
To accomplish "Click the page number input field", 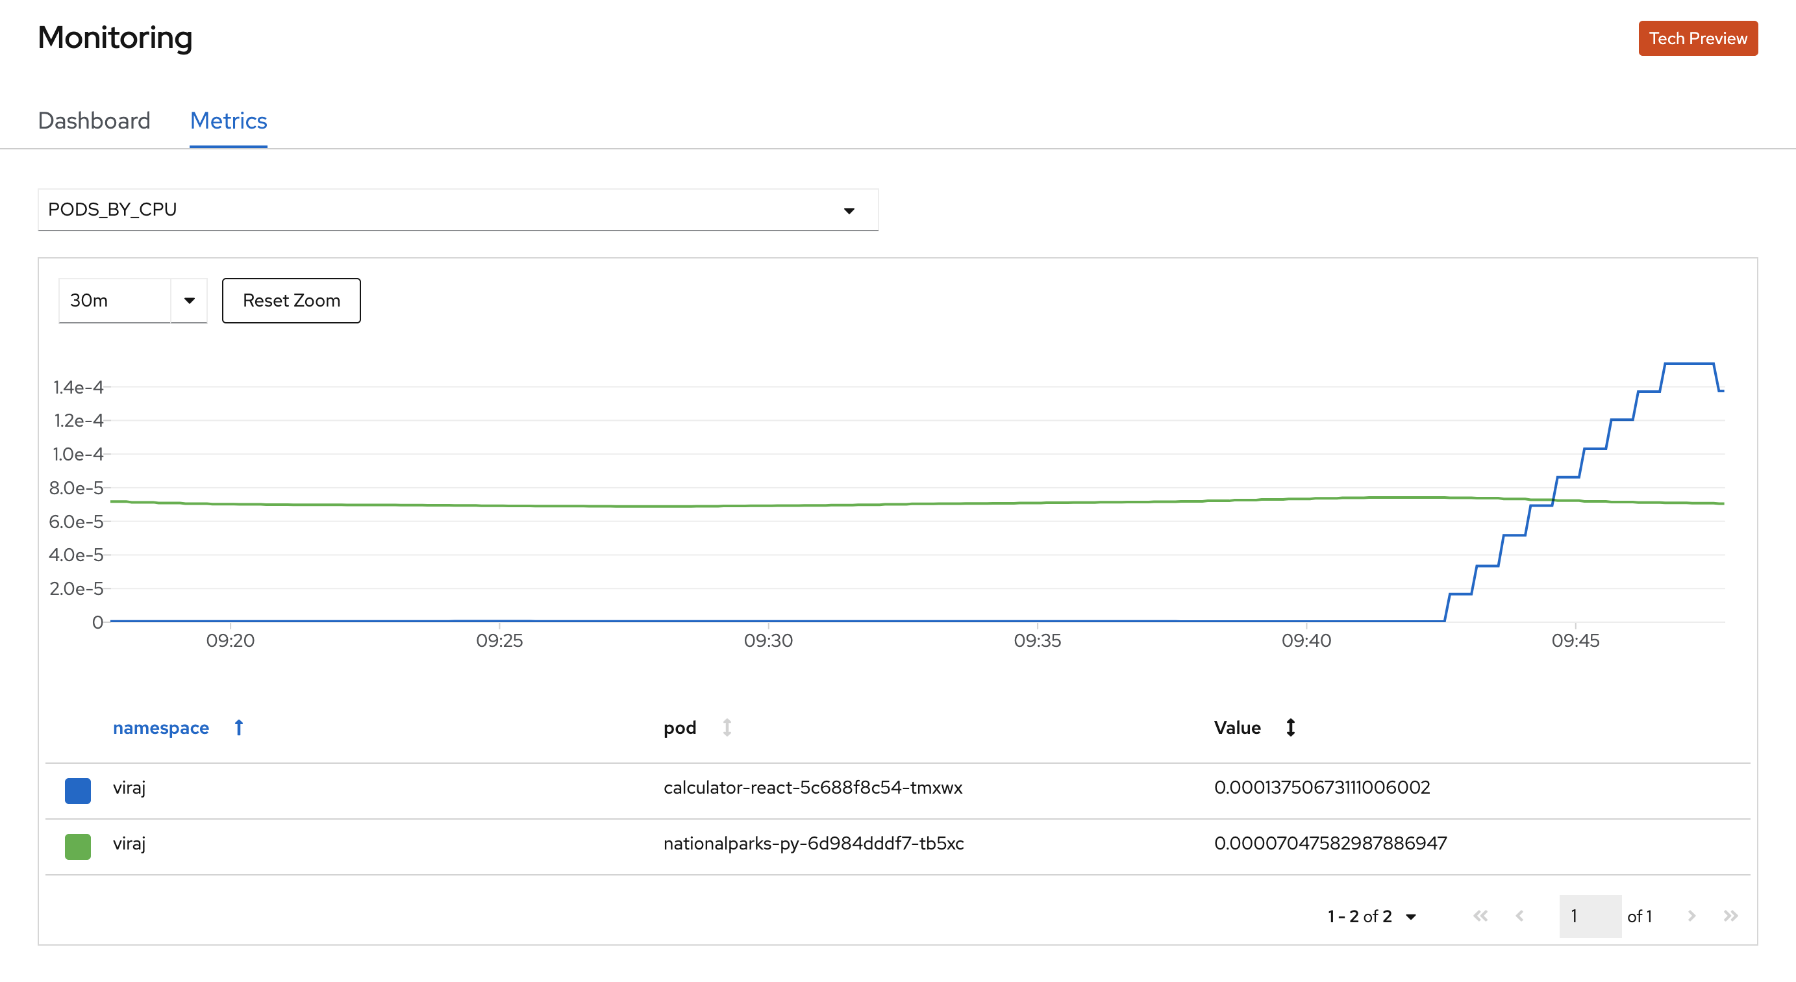I will [x=1589, y=916].
